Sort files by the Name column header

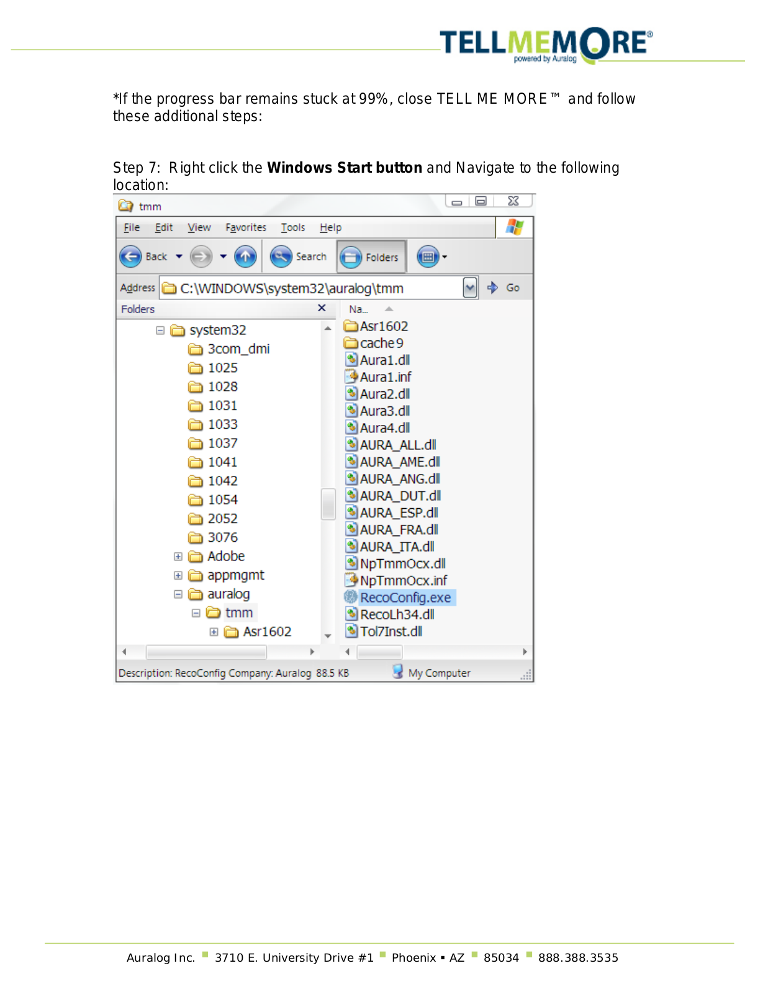[x=371, y=309]
